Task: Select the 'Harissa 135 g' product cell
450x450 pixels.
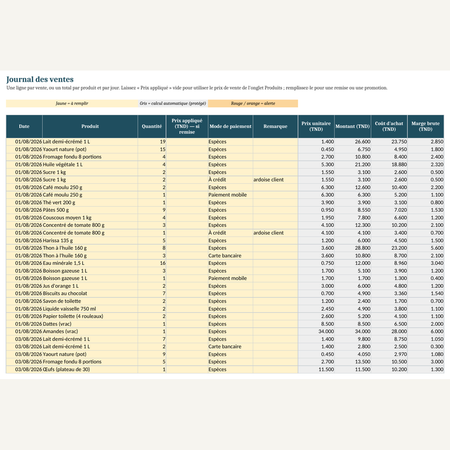Action: 90,240
